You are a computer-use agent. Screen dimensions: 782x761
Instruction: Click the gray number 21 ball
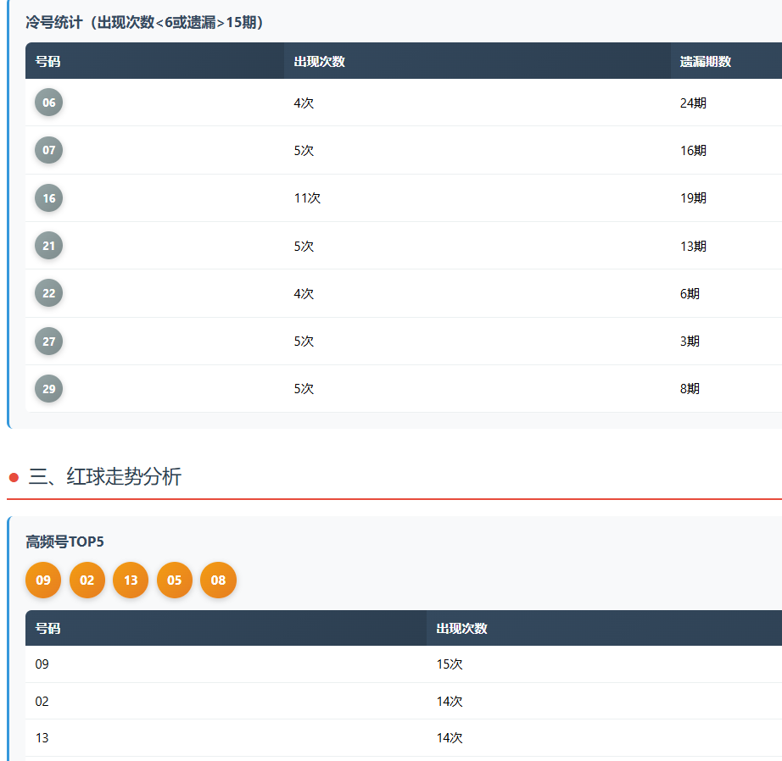click(48, 246)
